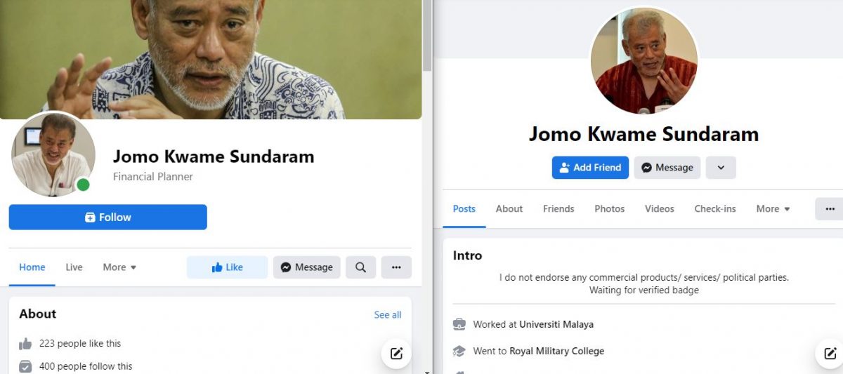843x374 pixels.
Task: Click the Add Friend button
Action: 590,168
